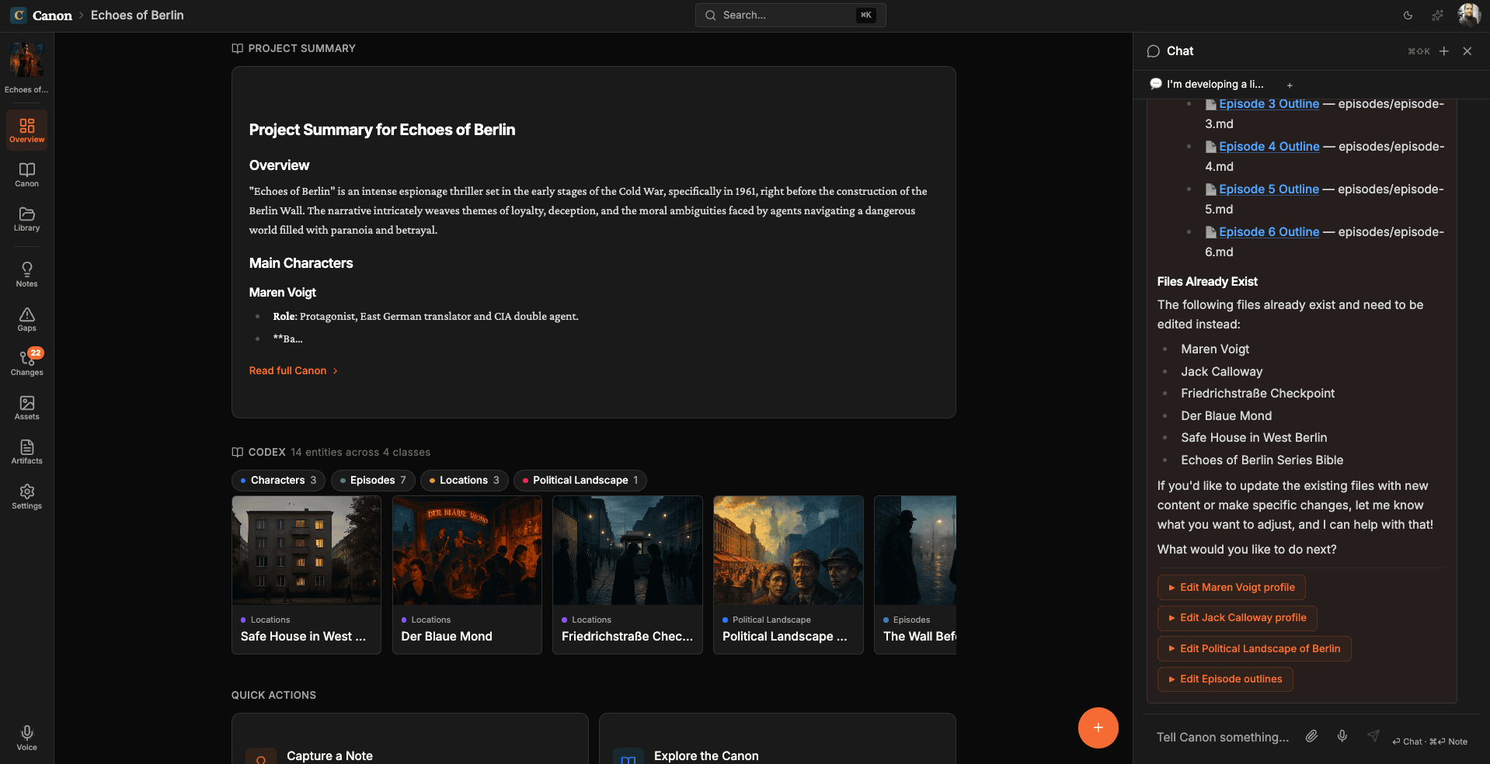Image resolution: width=1490 pixels, height=764 pixels.
Task: Click "Jack Calloway" in chat list
Action: click(1221, 372)
